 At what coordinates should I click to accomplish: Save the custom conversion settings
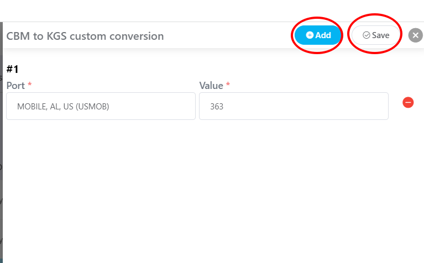tap(375, 35)
